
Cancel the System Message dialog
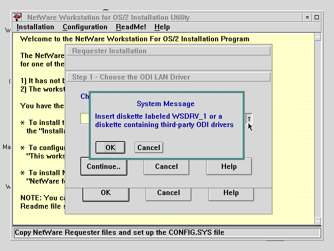click(149, 147)
